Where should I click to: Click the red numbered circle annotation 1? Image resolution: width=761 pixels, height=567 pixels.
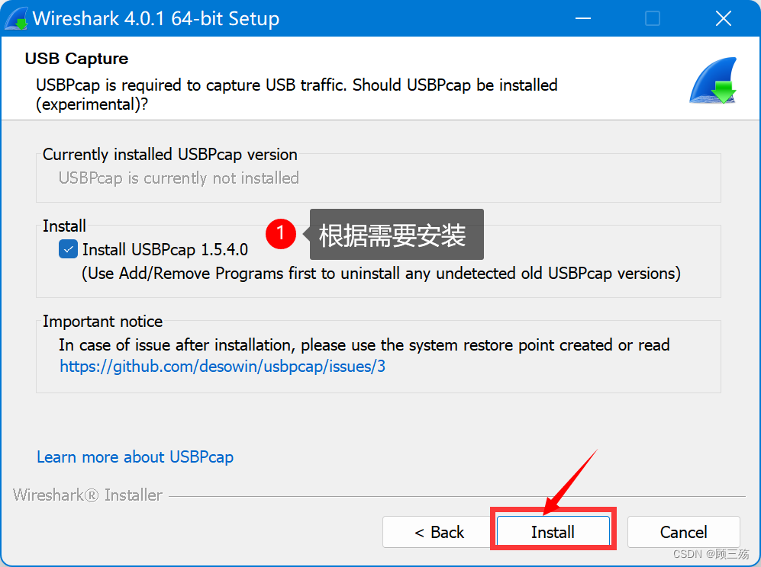point(281,234)
